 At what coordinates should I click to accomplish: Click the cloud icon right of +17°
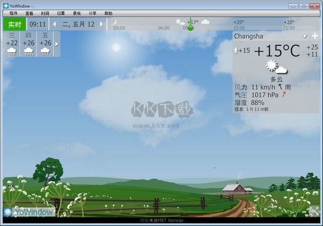[205, 22]
